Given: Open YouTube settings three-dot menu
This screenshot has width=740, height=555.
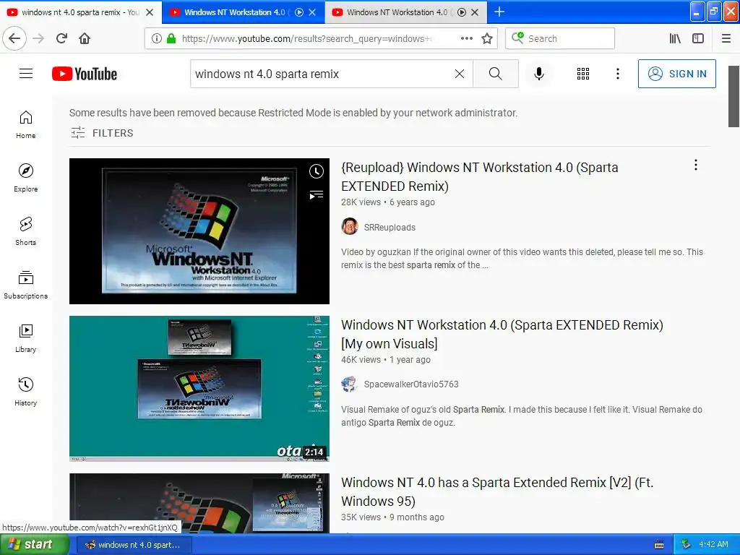Looking at the screenshot, I should pyautogui.click(x=617, y=74).
